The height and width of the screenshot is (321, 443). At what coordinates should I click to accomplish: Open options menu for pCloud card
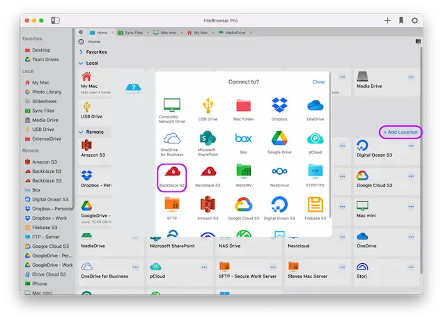tap(204, 267)
